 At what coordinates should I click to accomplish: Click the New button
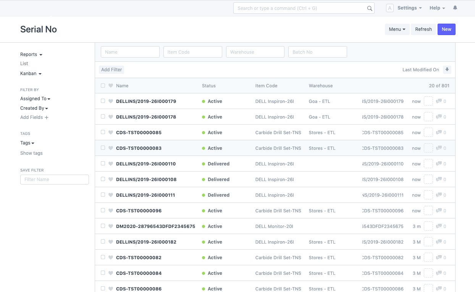(x=446, y=29)
